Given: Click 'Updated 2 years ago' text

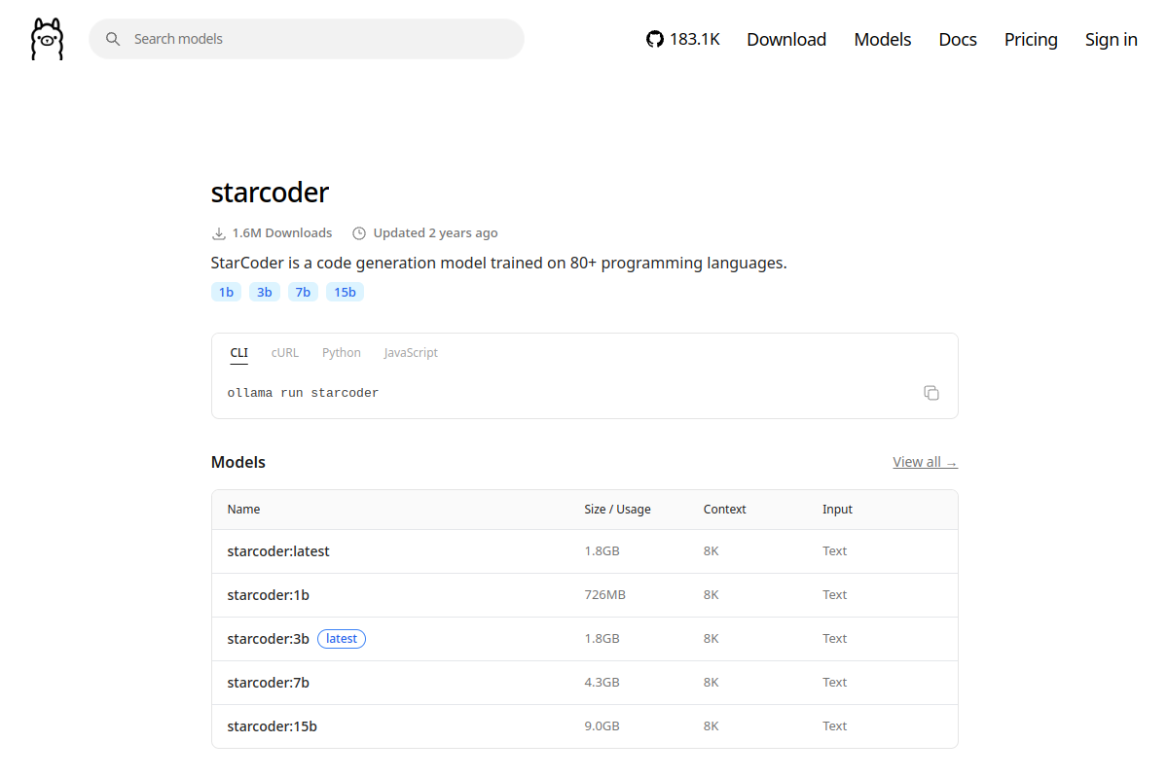Looking at the screenshot, I should click(x=435, y=233).
